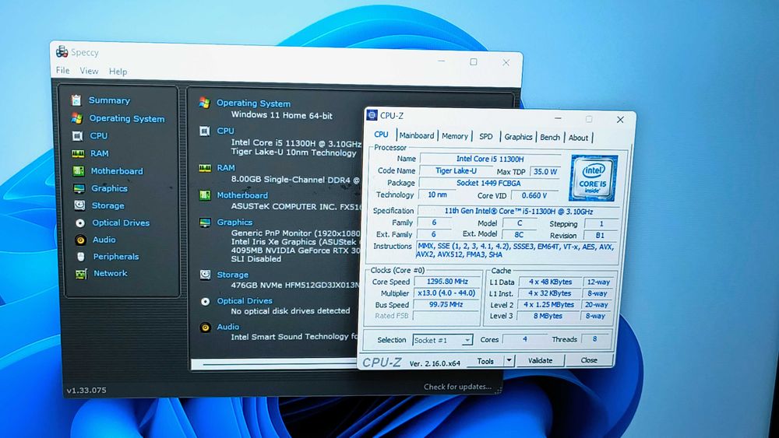Click the Motherboard icon in sidebar
This screenshot has width=779, height=438.
[x=79, y=171]
